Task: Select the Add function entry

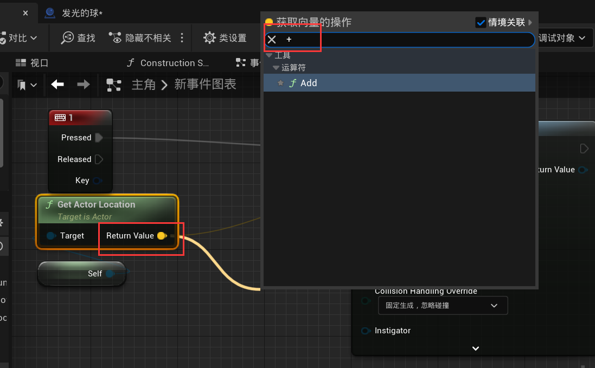Action: [399, 83]
